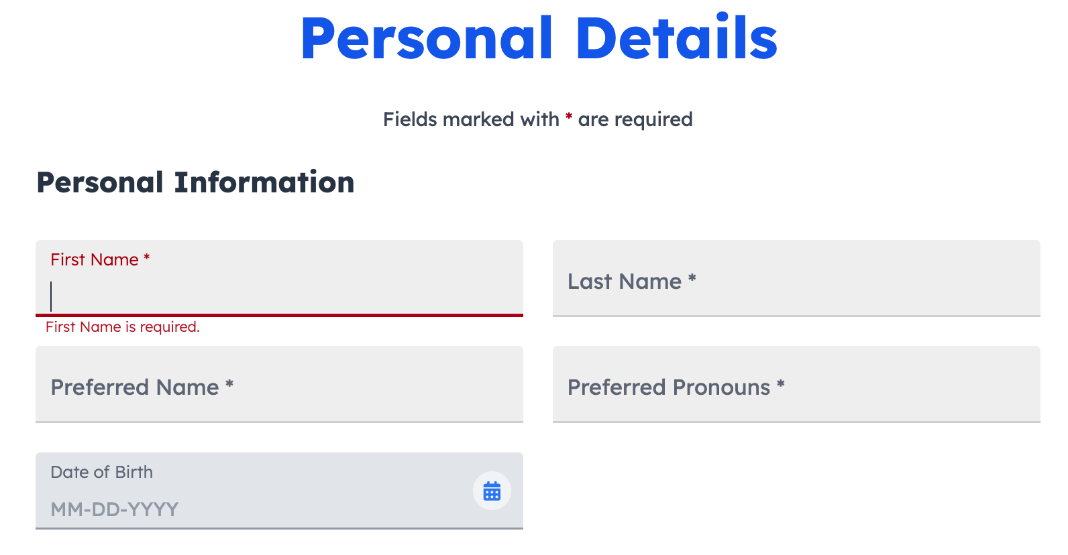Screen dimensions: 1068x555
Task: Focus the First Name input field
Action: click(279, 278)
